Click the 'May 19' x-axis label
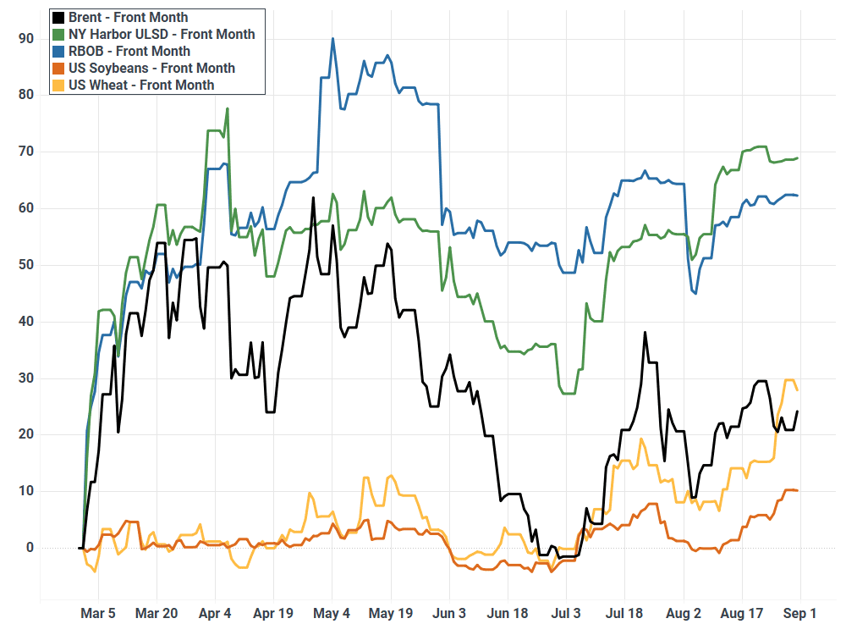Screen dimensions: 846x635 (391, 613)
